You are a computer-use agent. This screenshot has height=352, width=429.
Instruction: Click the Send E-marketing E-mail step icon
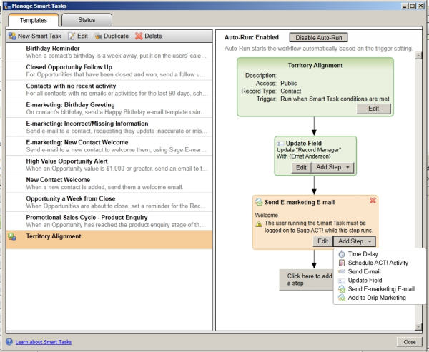pyautogui.click(x=259, y=202)
